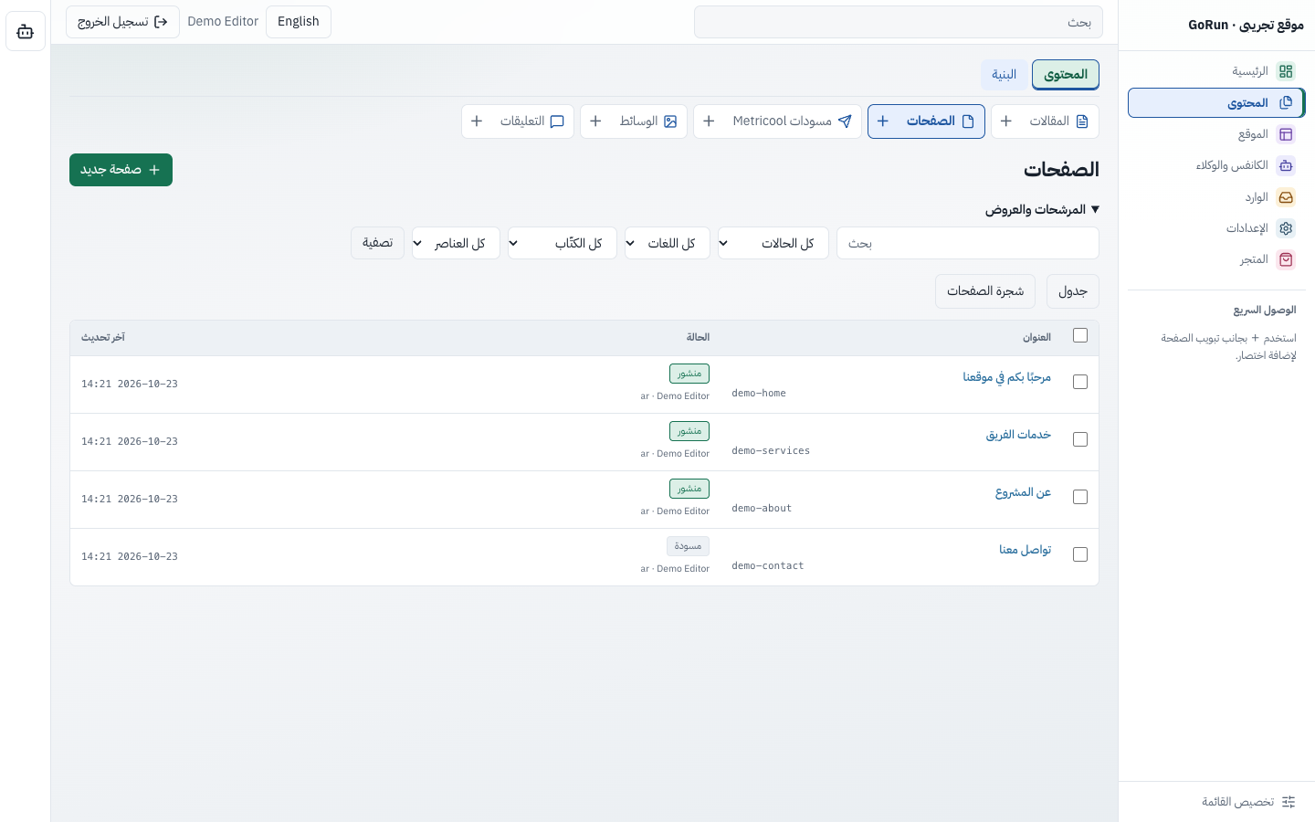The height and width of the screenshot is (822, 1315).
Task: Select the checkbox for مرحبًا بكم في موقعنا
Action: 1080,382
